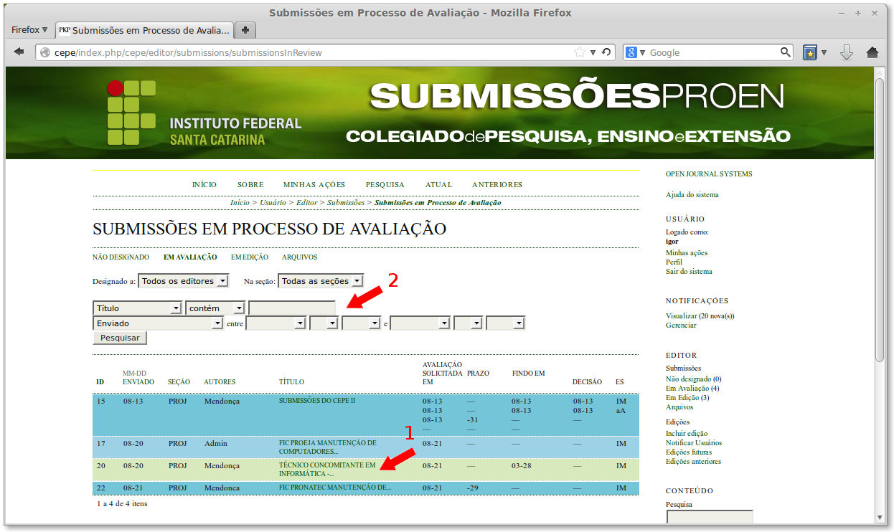
Task: Open the 'contém' search condition dropdown
Action: pyautogui.click(x=215, y=307)
